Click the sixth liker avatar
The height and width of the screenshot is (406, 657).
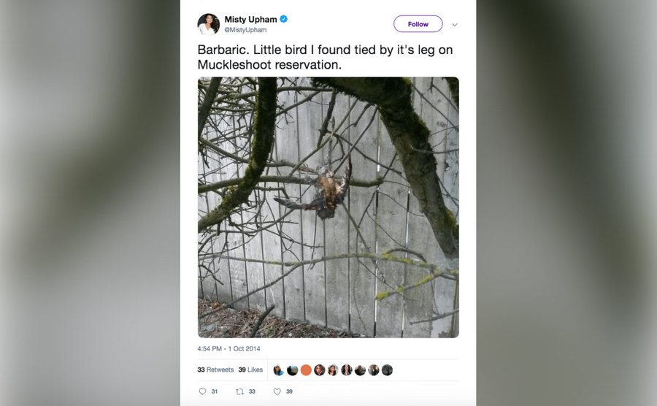coord(346,370)
